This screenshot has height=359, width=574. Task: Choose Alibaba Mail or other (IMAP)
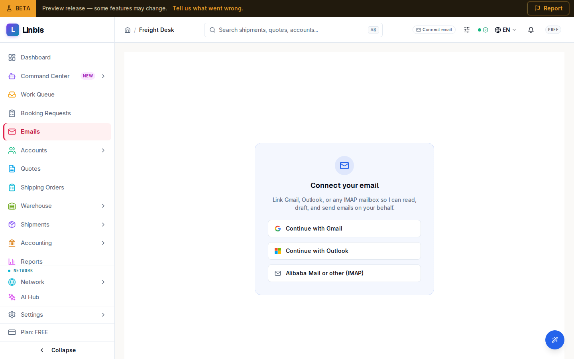[x=344, y=273]
